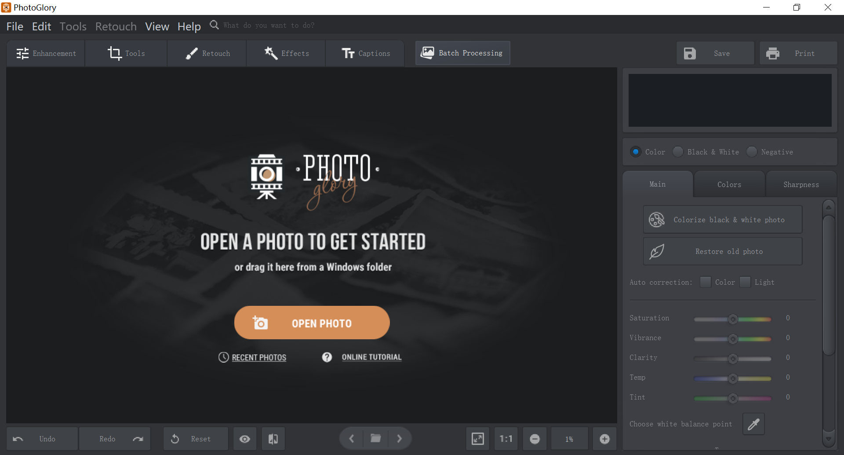Click the zoom in plus icon
Image resolution: width=844 pixels, height=455 pixels.
pyautogui.click(x=605, y=439)
